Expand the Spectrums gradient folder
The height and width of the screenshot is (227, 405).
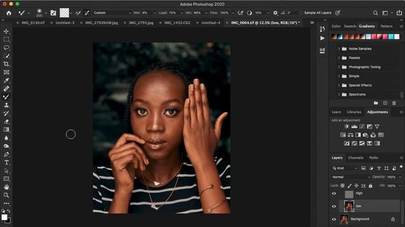pyautogui.click(x=339, y=95)
